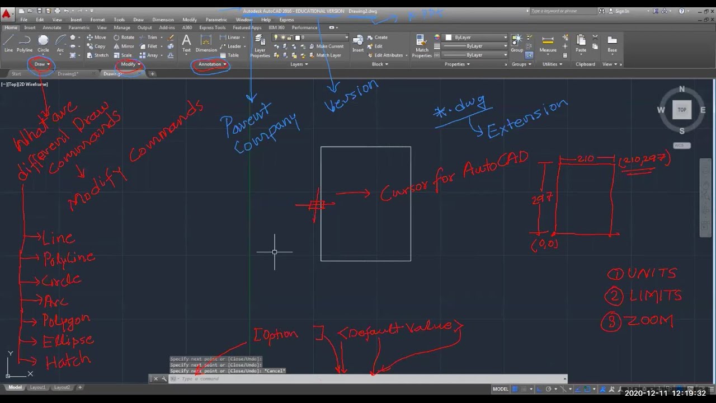This screenshot has height=403, width=716.
Task: Switch to the Layout1 tab
Action: tap(37, 387)
